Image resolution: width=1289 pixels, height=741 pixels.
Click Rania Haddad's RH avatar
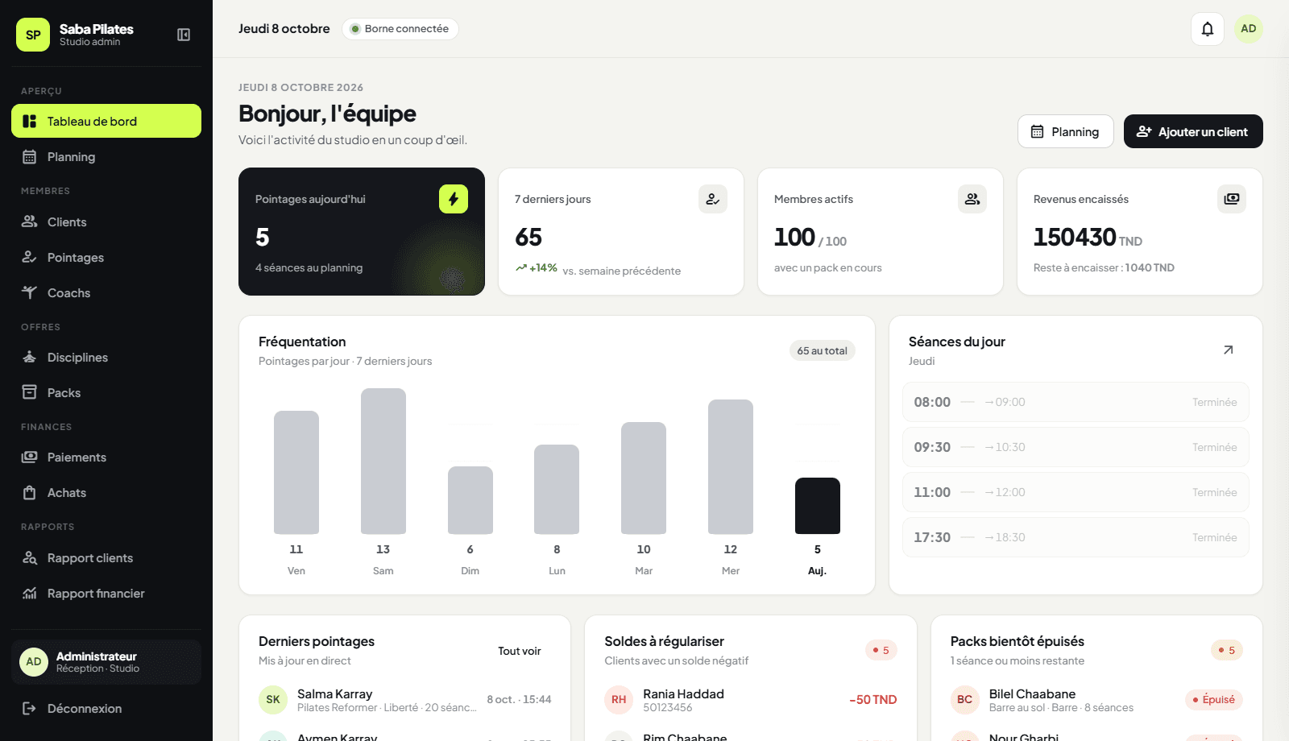pyautogui.click(x=619, y=700)
